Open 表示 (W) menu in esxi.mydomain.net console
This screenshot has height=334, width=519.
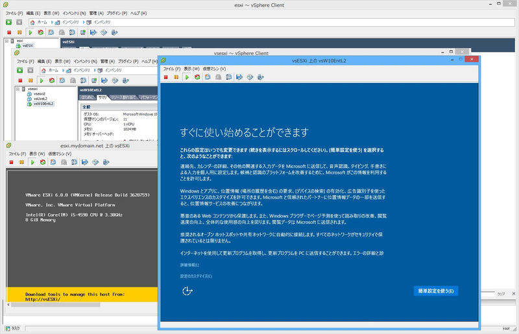pos(37,154)
